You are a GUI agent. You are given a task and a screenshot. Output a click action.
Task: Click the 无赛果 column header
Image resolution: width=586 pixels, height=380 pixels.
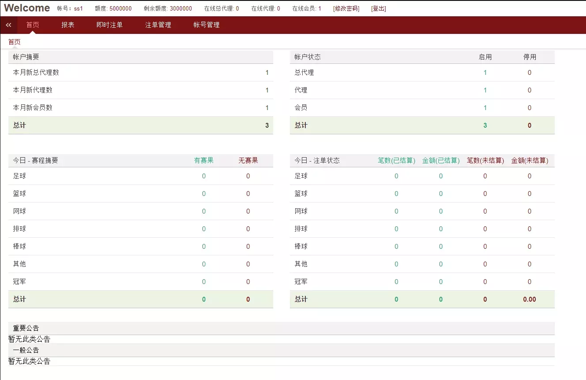[x=248, y=160]
